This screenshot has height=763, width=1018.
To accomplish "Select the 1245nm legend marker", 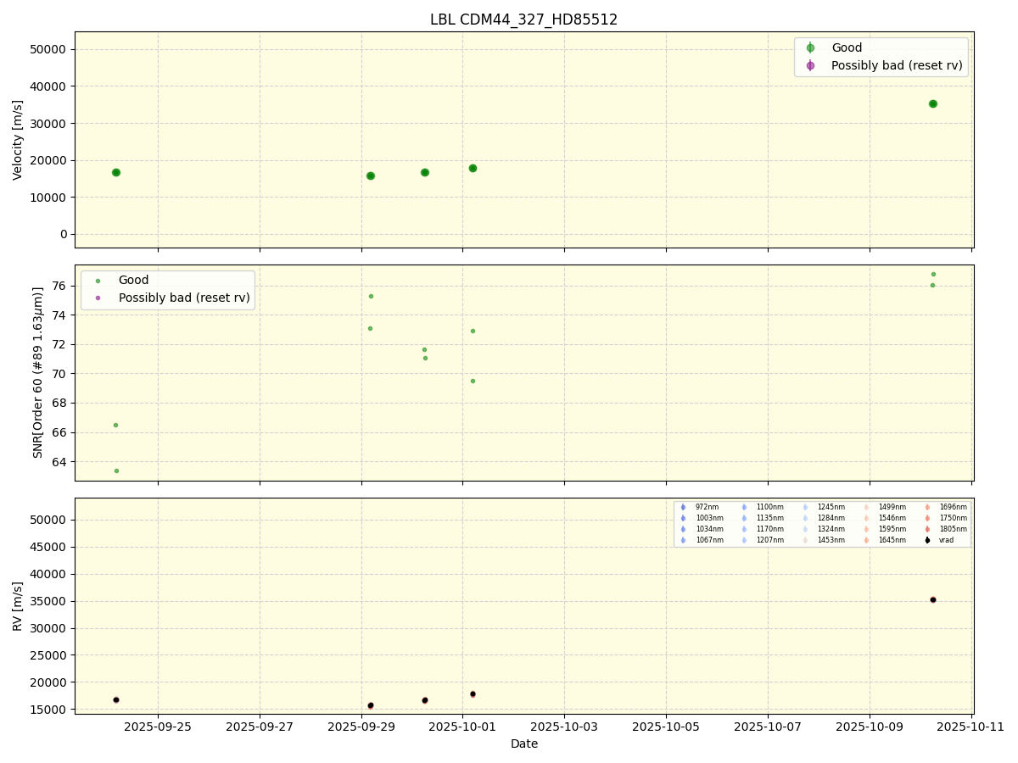I will click(x=805, y=507).
